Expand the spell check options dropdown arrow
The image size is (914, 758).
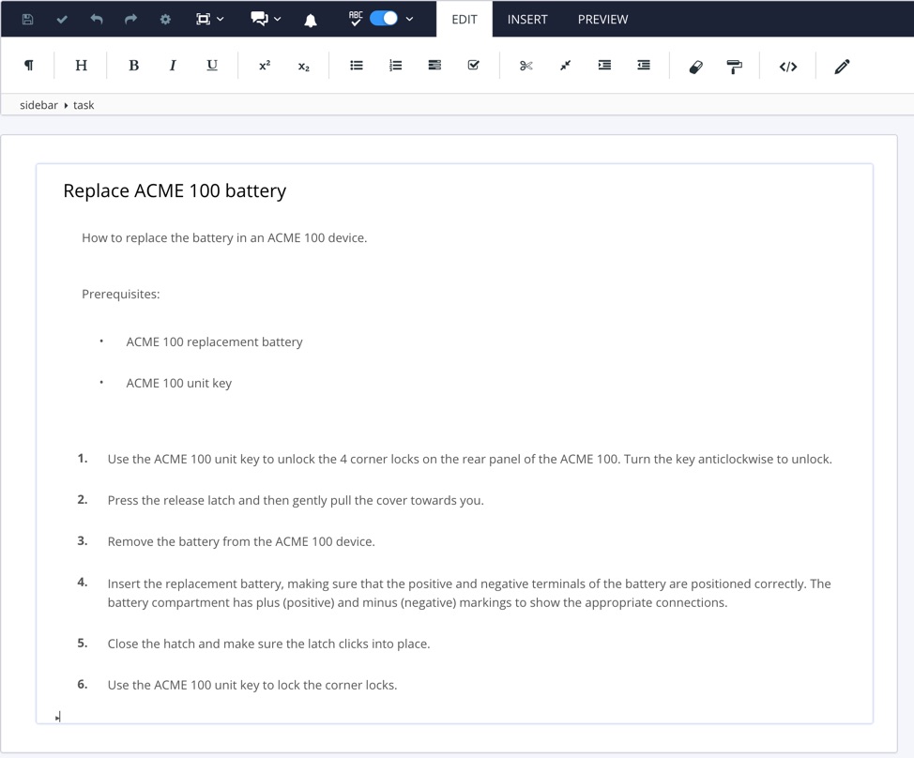point(410,19)
